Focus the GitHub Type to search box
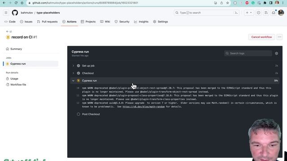Viewport: 287px width, 161px height. (206, 13)
